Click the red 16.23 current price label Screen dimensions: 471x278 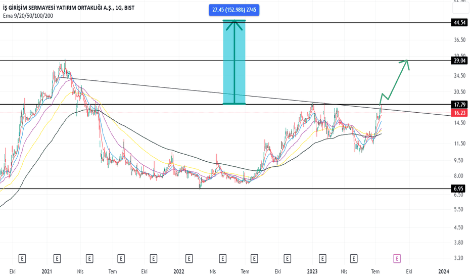(459, 113)
